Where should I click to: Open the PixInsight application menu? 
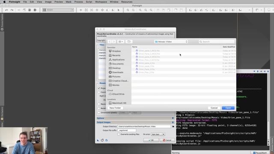(14, 2)
